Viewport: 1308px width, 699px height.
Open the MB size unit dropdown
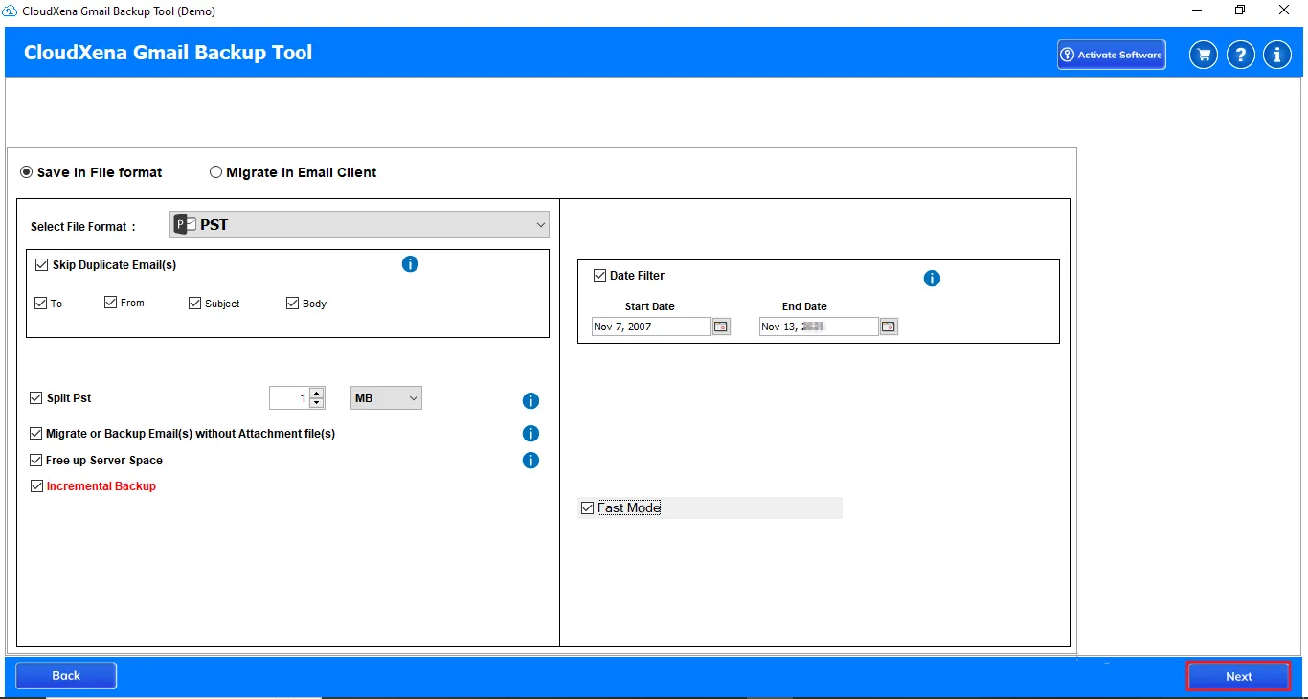(386, 398)
